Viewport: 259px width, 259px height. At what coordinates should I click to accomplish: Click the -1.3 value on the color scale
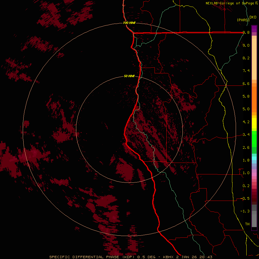click(245, 211)
